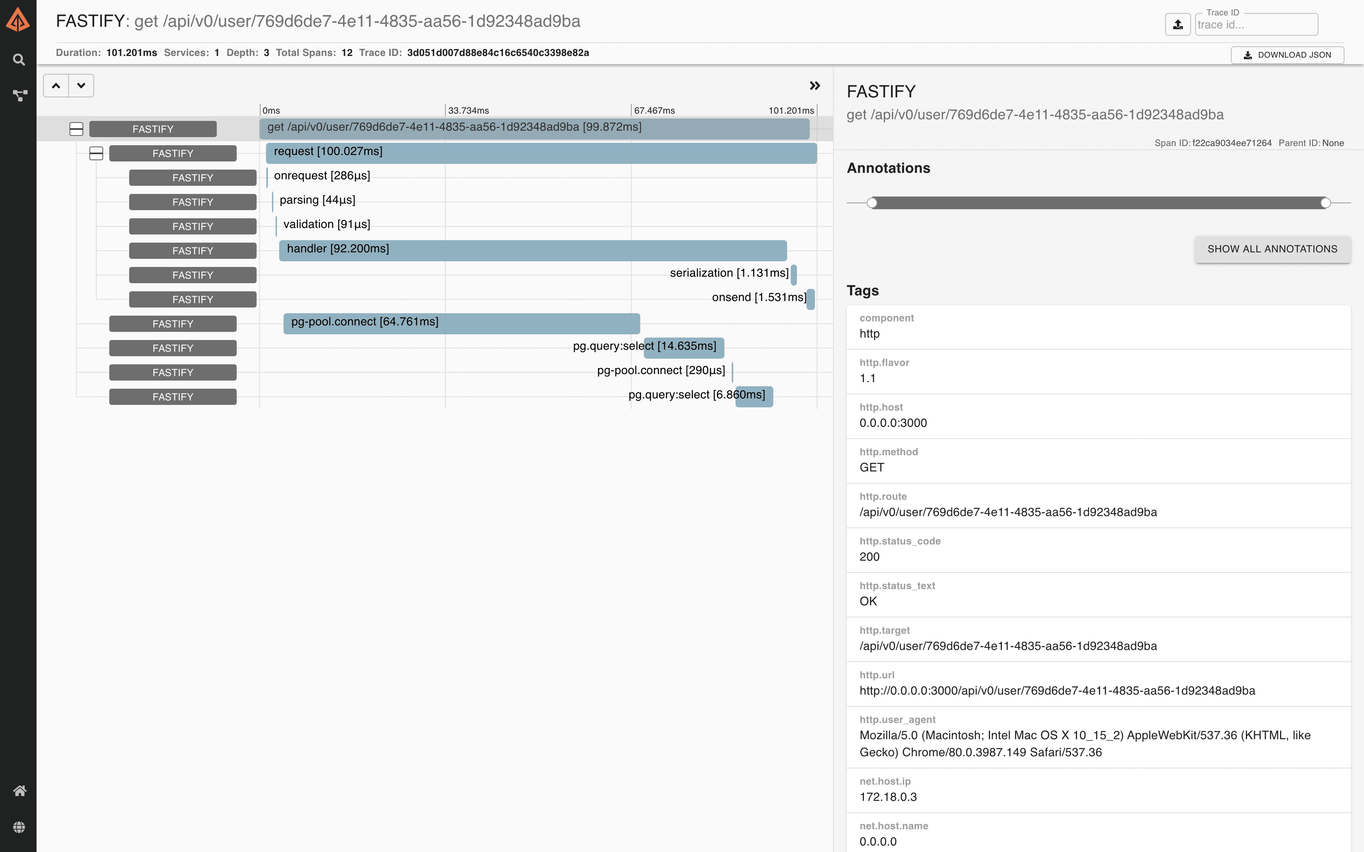Click the Zipkin logo icon
This screenshot has height=852, width=1364.
coord(18,20)
